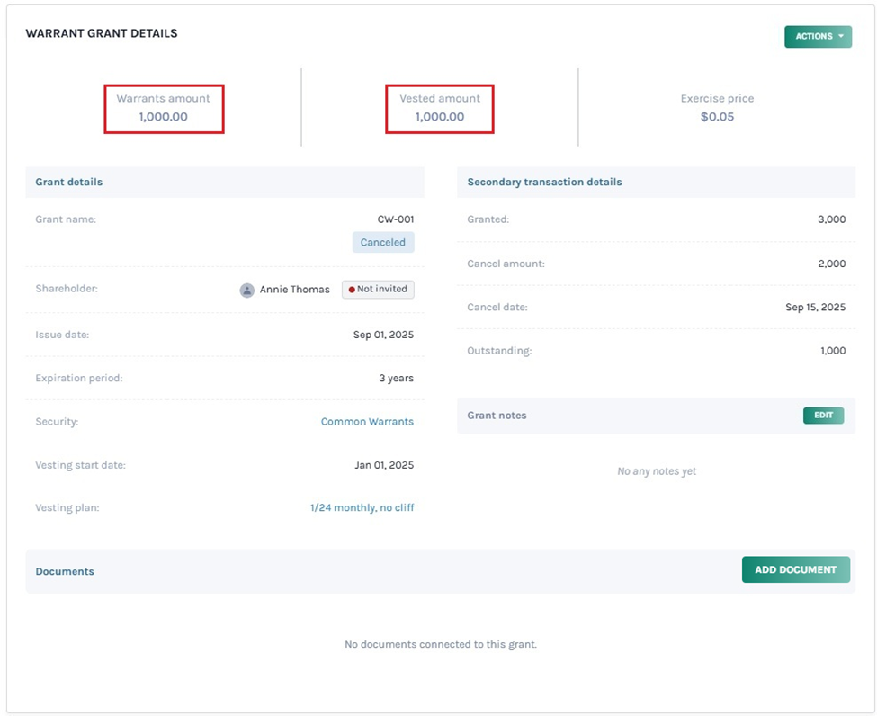Click the Documents section header

pyautogui.click(x=65, y=571)
